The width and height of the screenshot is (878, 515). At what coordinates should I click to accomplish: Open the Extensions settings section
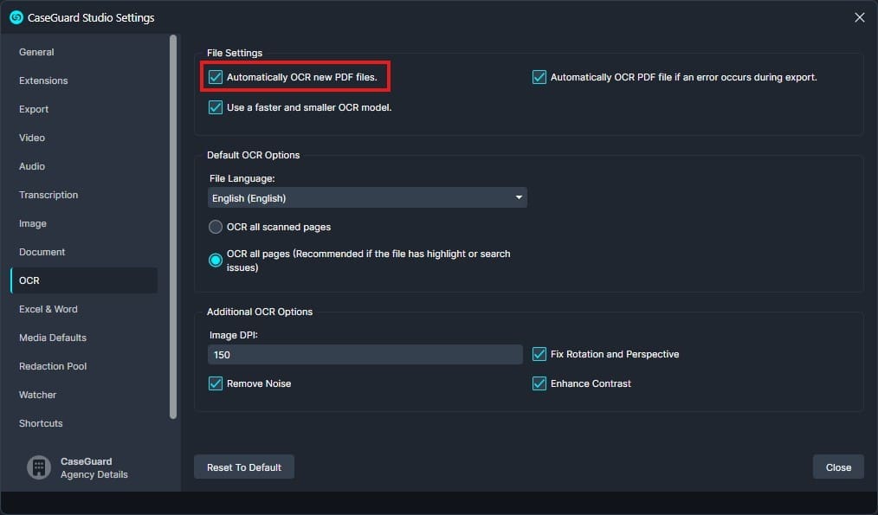coord(43,80)
